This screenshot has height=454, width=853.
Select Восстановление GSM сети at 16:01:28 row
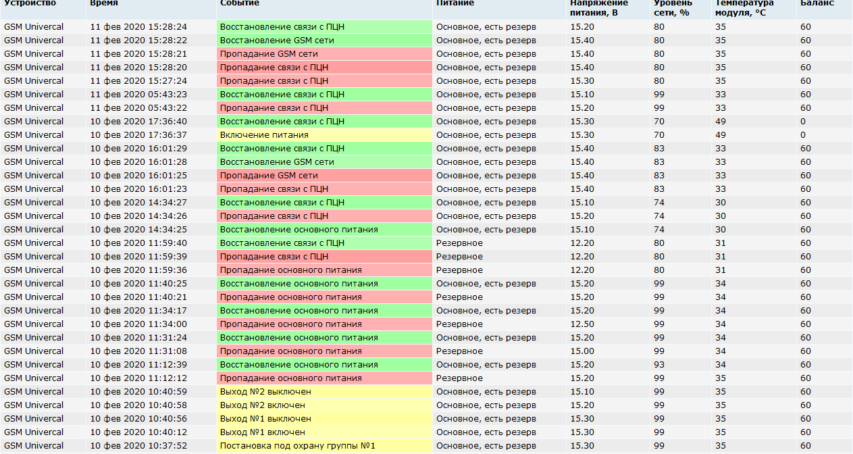pyautogui.click(x=325, y=162)
